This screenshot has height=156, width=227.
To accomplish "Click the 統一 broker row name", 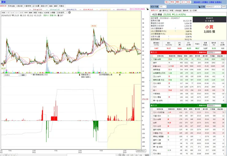I will click(x=155, y=90).
